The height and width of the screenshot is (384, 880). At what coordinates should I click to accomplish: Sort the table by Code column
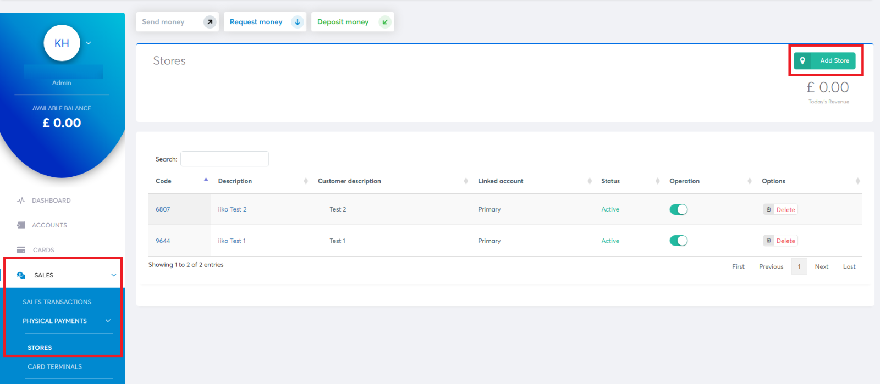[x=163, y=181]
